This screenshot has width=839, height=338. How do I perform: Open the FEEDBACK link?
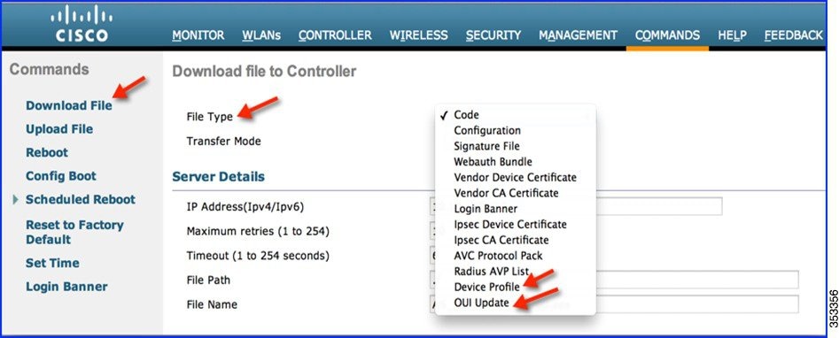794,35
